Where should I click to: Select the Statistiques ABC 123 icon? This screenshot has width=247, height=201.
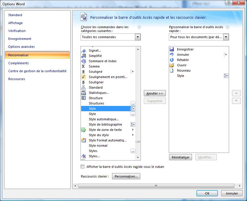tap(84, 93)
